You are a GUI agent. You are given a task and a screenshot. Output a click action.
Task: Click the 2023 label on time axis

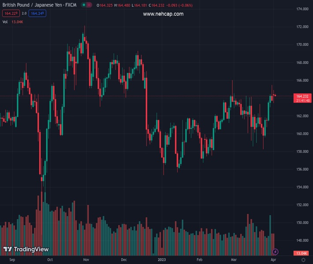[x=162, y=260]
